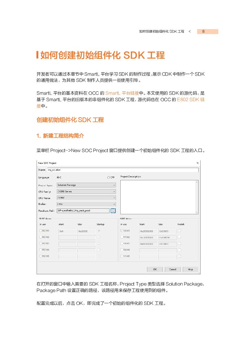Click inside the Project Description area
This screenshot has height=341, width=241.
pyautogui.click(x=158, y=196)
